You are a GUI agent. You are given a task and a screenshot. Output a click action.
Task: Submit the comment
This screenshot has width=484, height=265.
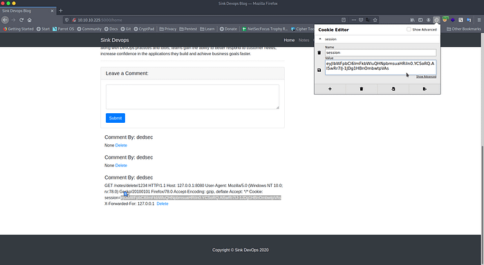(115, 118)
